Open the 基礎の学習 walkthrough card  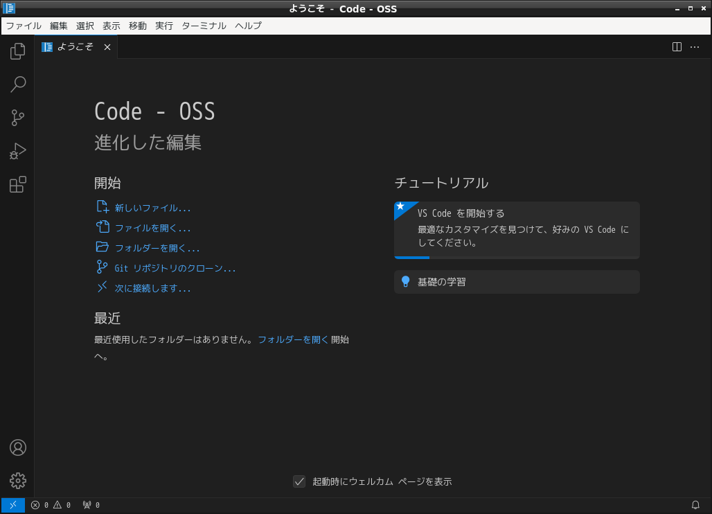coord(517,282)
